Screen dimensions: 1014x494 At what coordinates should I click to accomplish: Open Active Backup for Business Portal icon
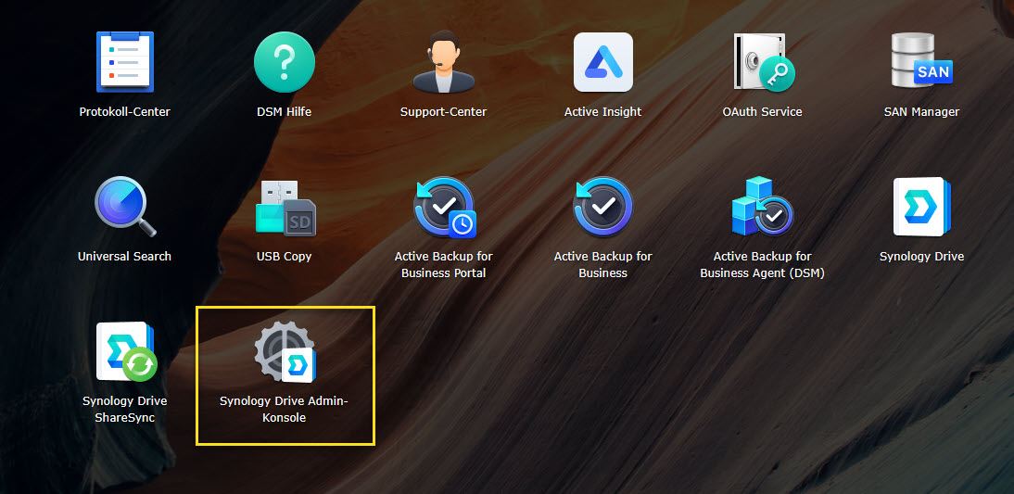443,207
